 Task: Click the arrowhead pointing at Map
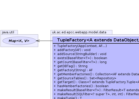tap(38, 41)
